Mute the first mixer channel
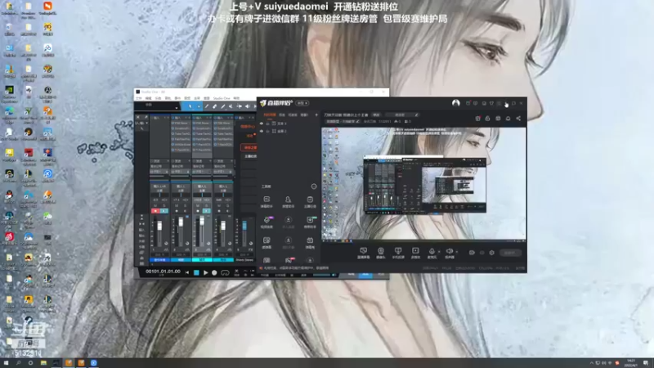 click(155, 206)
